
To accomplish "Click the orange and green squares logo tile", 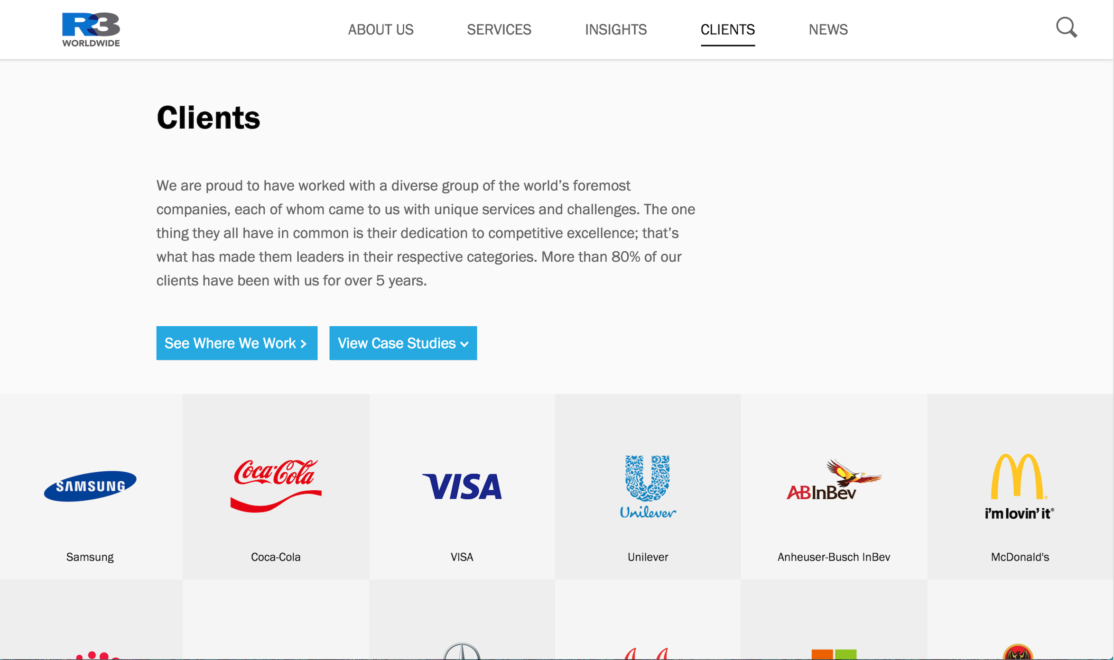I will click(x=834, y=620).
